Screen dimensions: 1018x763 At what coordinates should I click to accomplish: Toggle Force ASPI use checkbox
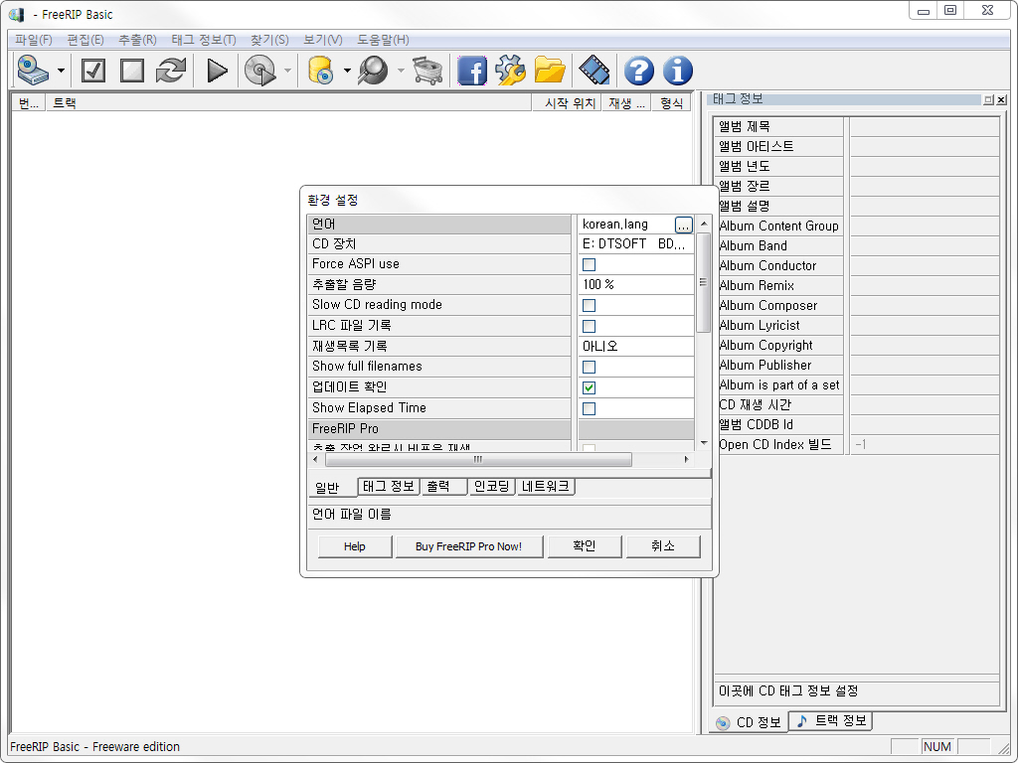(x=589, y=264)
